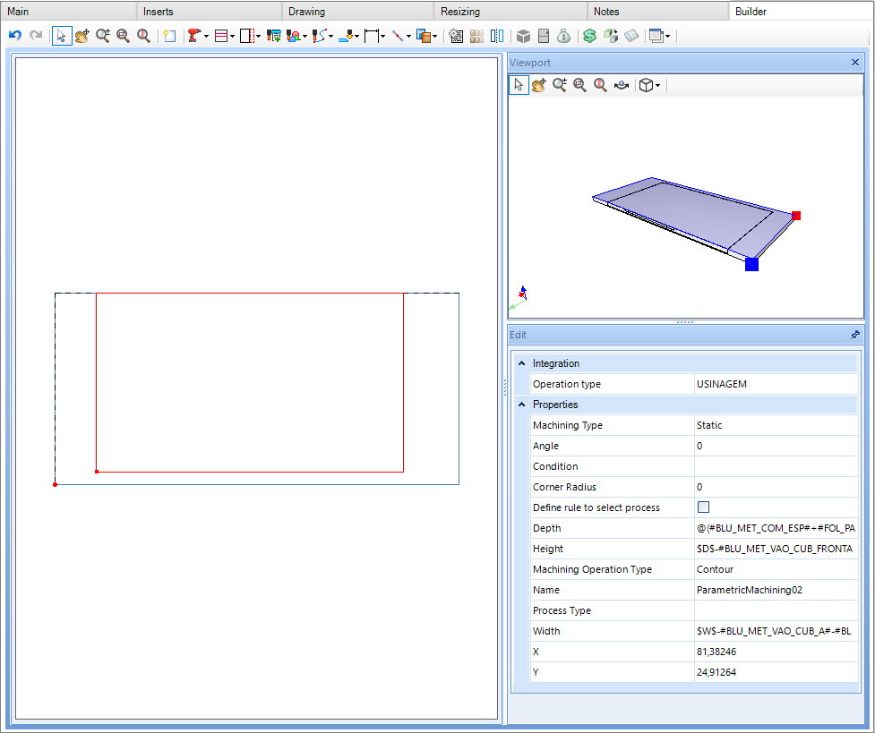Click the Corner Radius value field

[776, 487]
